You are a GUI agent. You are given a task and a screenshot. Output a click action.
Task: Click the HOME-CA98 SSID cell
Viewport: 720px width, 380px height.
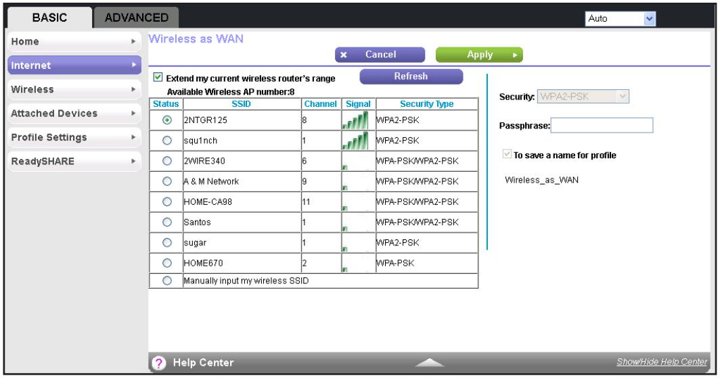pyautogui.click(x=242, y=202)
